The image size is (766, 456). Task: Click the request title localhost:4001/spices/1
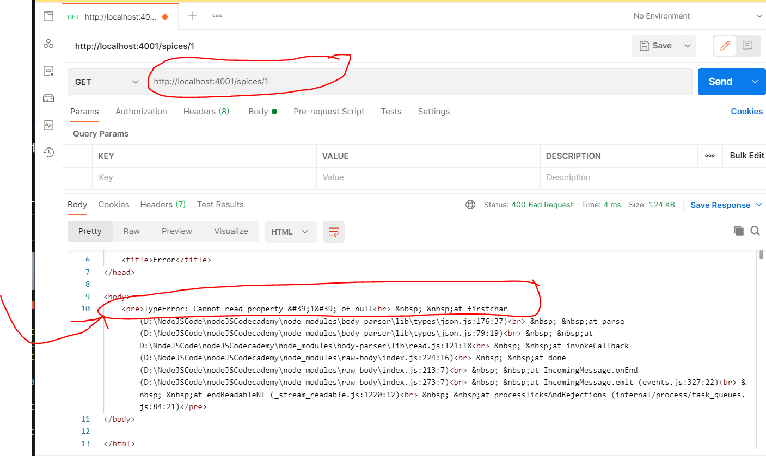click(x=134, y=46)
